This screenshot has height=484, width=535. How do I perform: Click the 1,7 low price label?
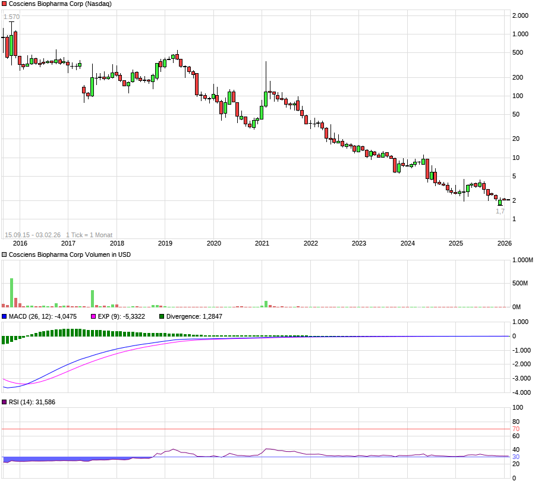[500, 211]
